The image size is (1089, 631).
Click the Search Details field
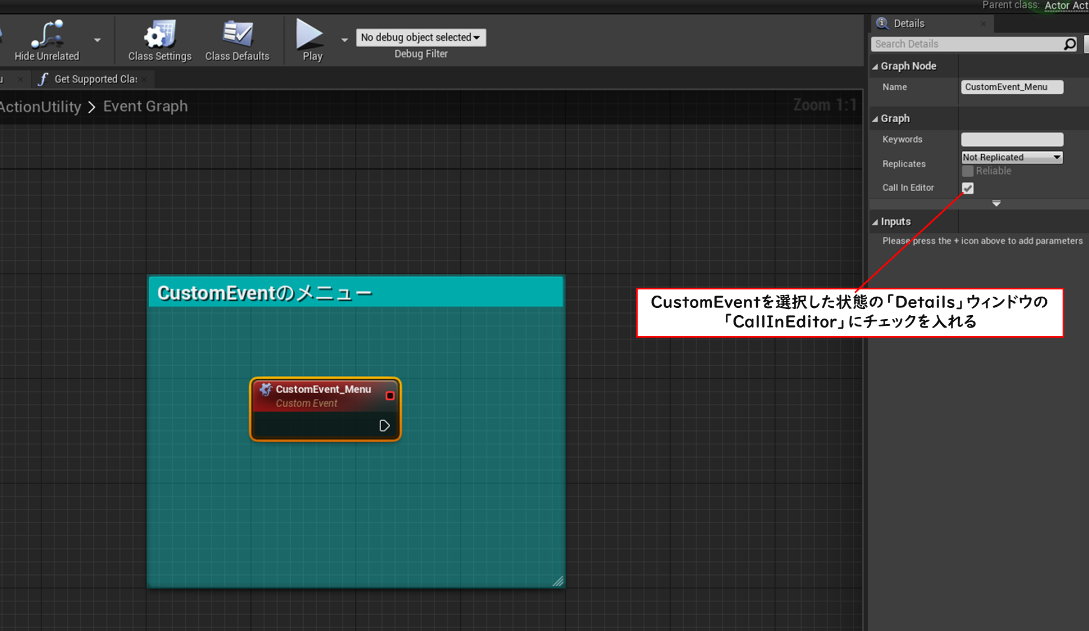coord(967,44)
